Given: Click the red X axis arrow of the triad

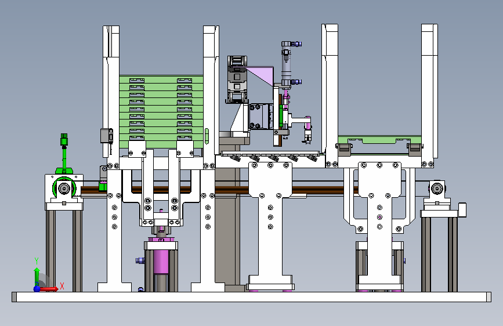Looking at the screenshot, I should tap(49, 289).
